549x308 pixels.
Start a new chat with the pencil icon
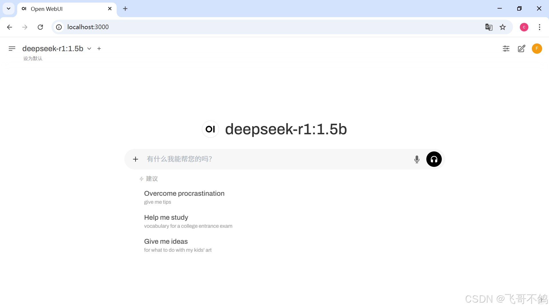point(522,49)
